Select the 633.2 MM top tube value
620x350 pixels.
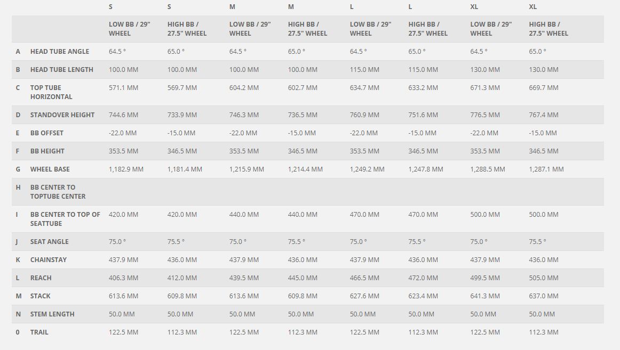pos(423,88)
